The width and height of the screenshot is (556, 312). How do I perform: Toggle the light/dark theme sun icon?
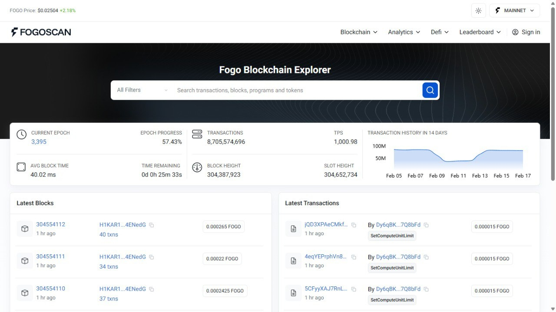point(478,11)
